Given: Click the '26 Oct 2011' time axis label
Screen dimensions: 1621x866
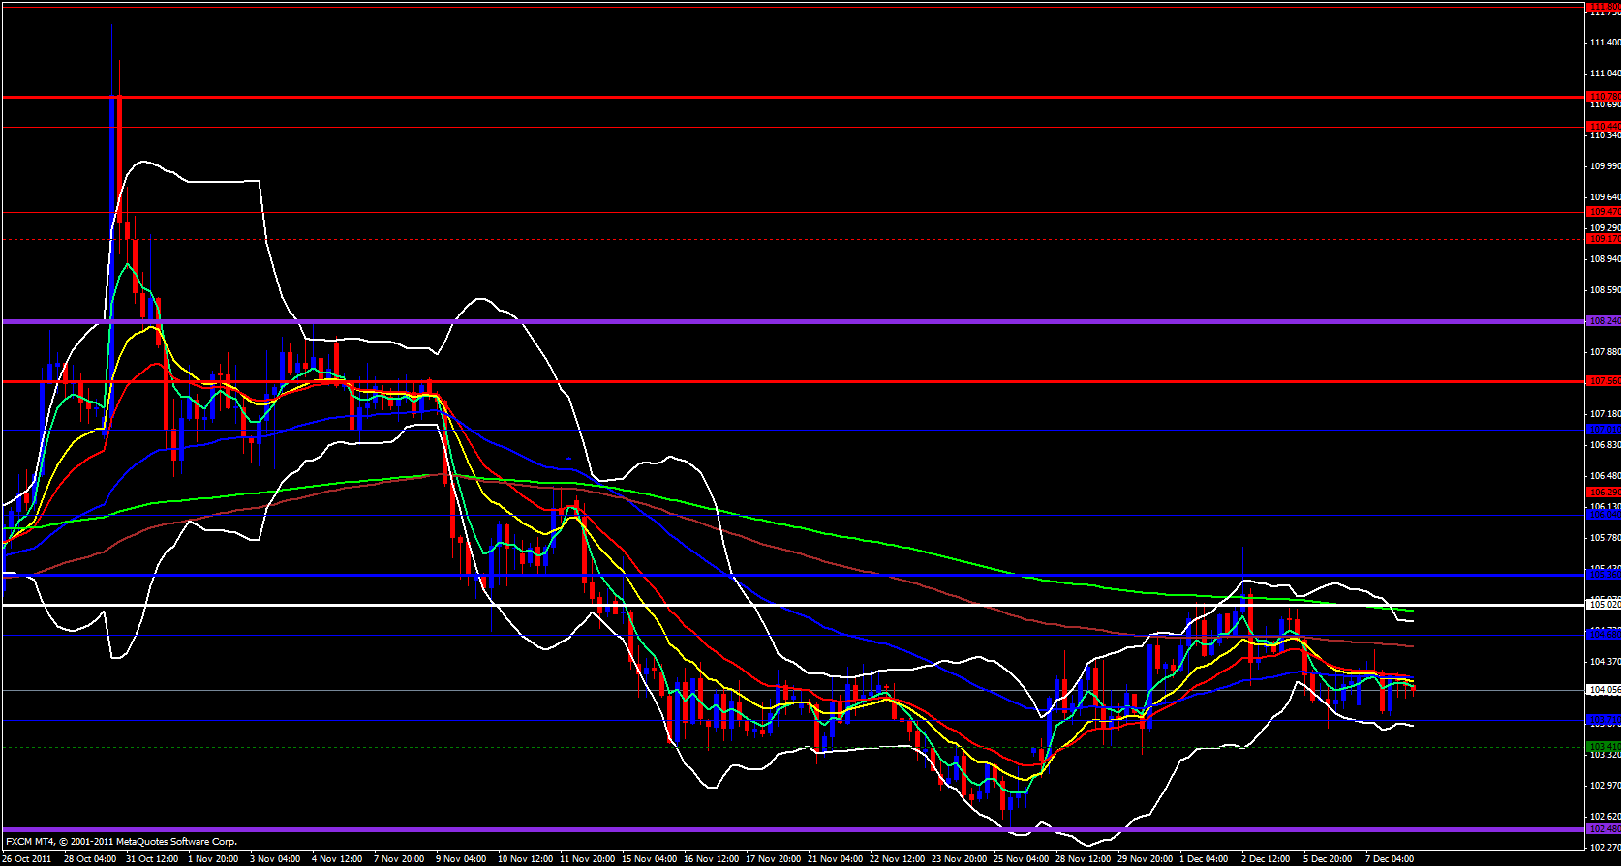Looking at the screenshot, I should tap(27, 858).
